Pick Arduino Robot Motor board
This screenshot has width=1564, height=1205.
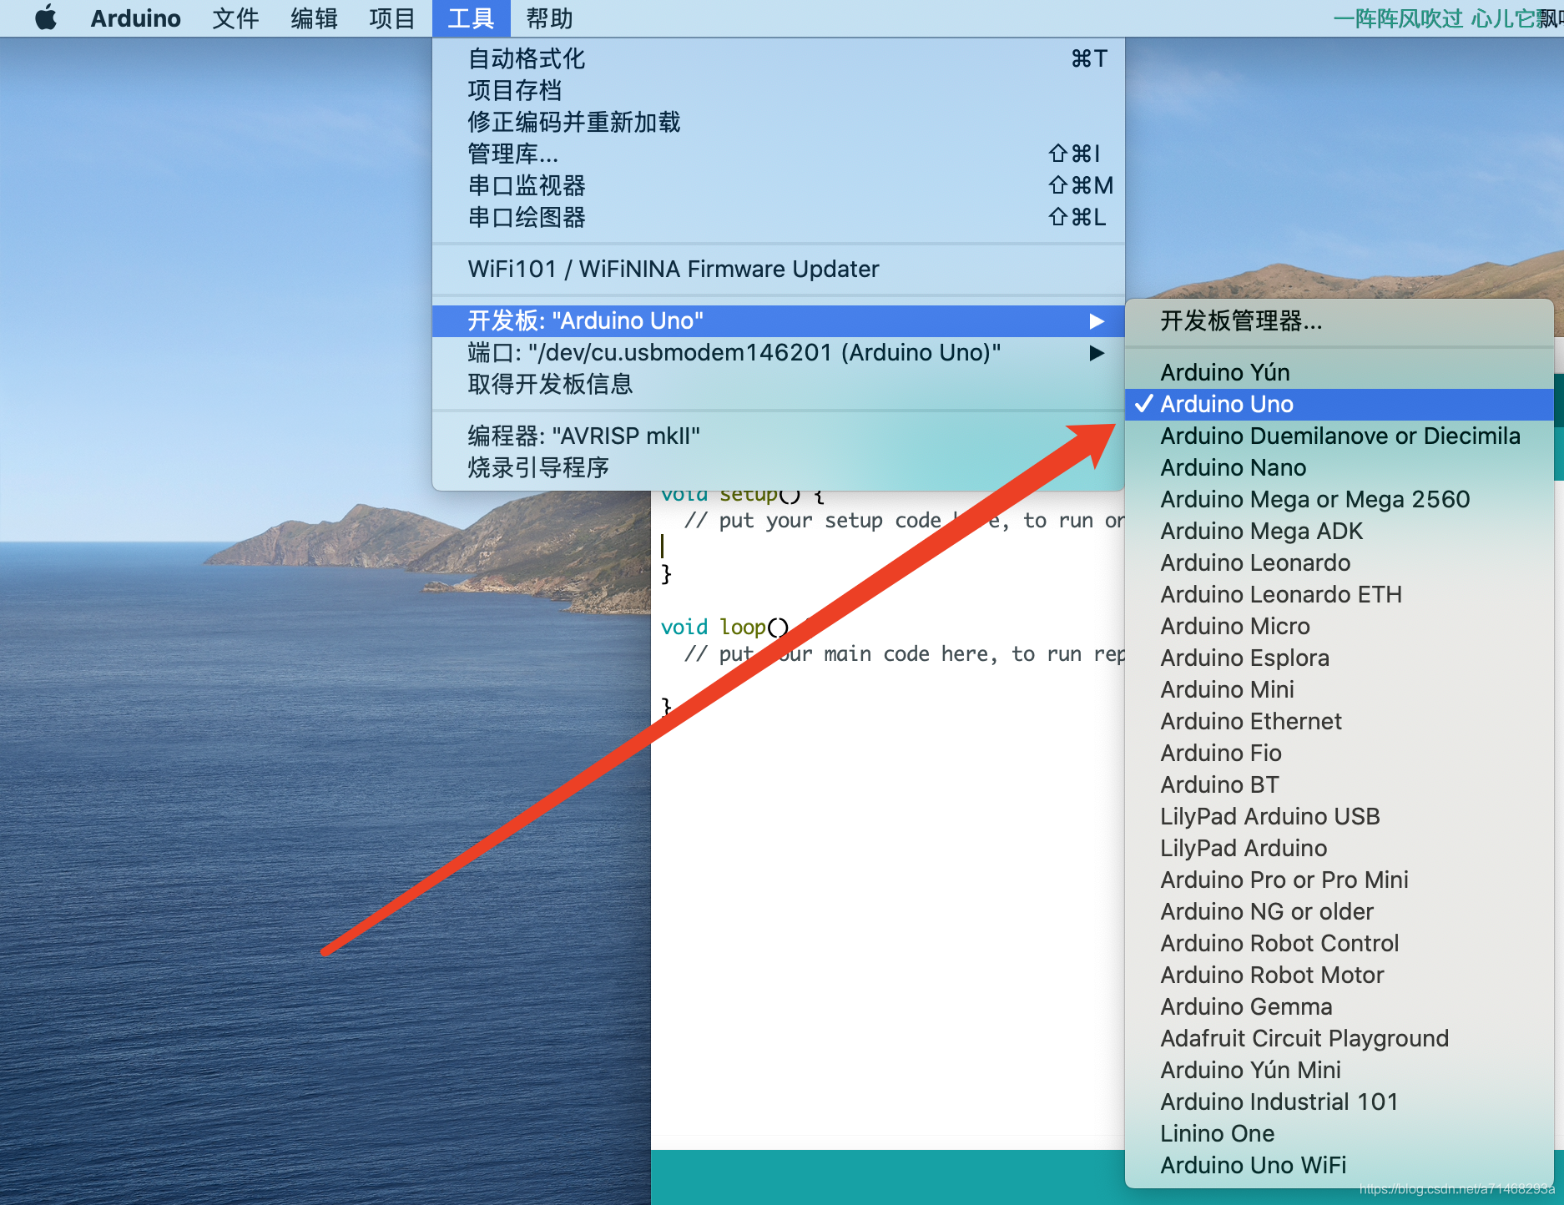[x=1339, y=975]
